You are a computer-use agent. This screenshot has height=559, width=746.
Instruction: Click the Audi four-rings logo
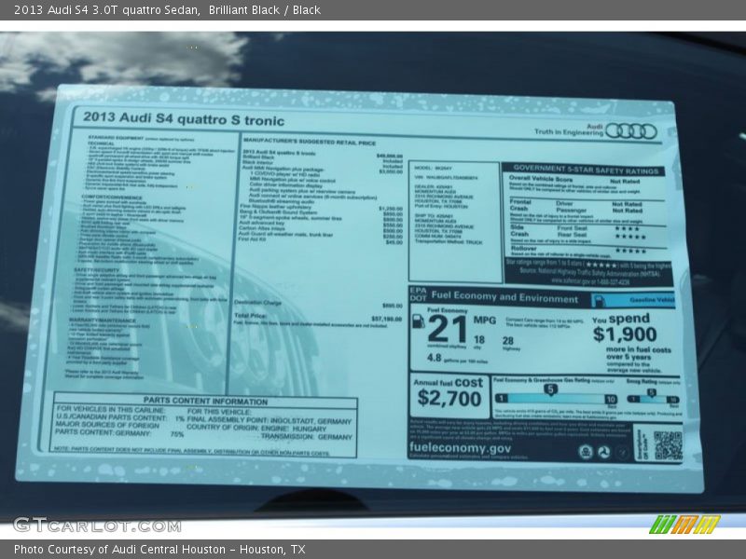point(631,131)
